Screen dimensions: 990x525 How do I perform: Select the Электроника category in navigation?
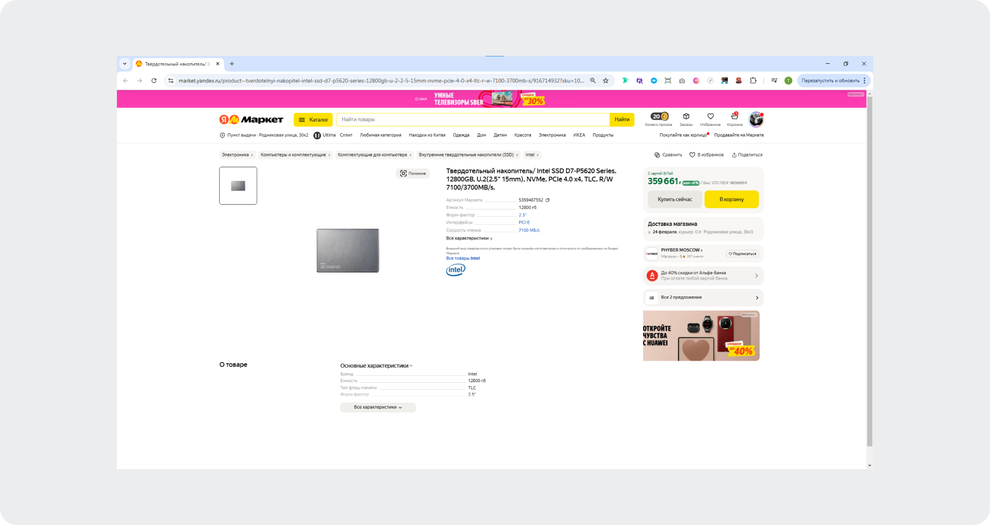(x=552, y=135)
